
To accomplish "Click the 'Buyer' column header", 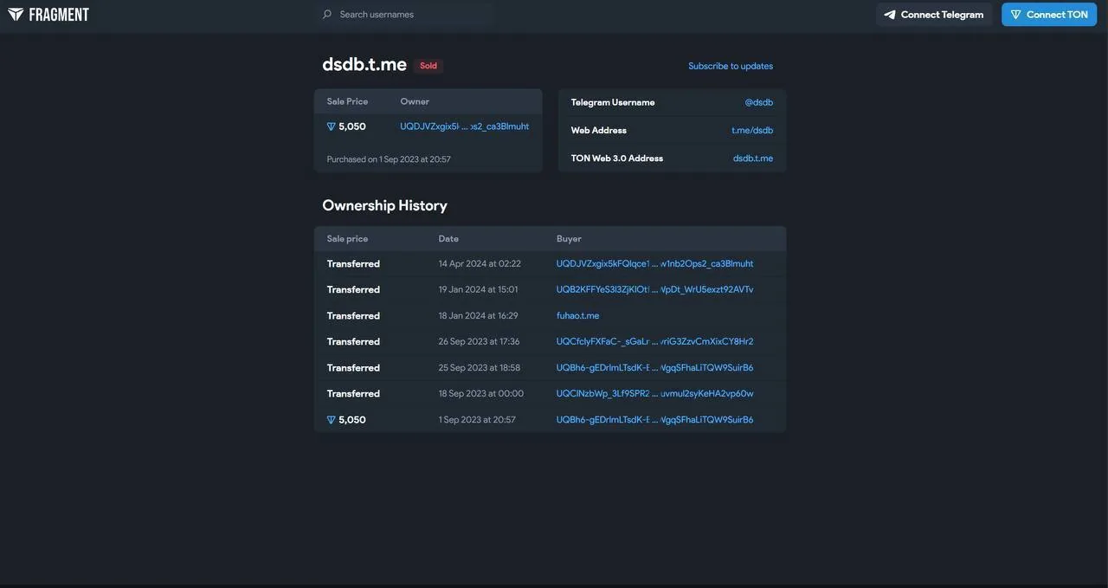I will point(569,239).
